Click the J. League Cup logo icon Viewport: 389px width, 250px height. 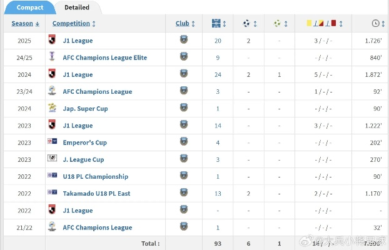(52, 159)
